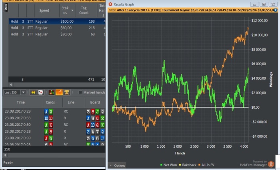Sort hands by the Cards column header

coord(50,102)
